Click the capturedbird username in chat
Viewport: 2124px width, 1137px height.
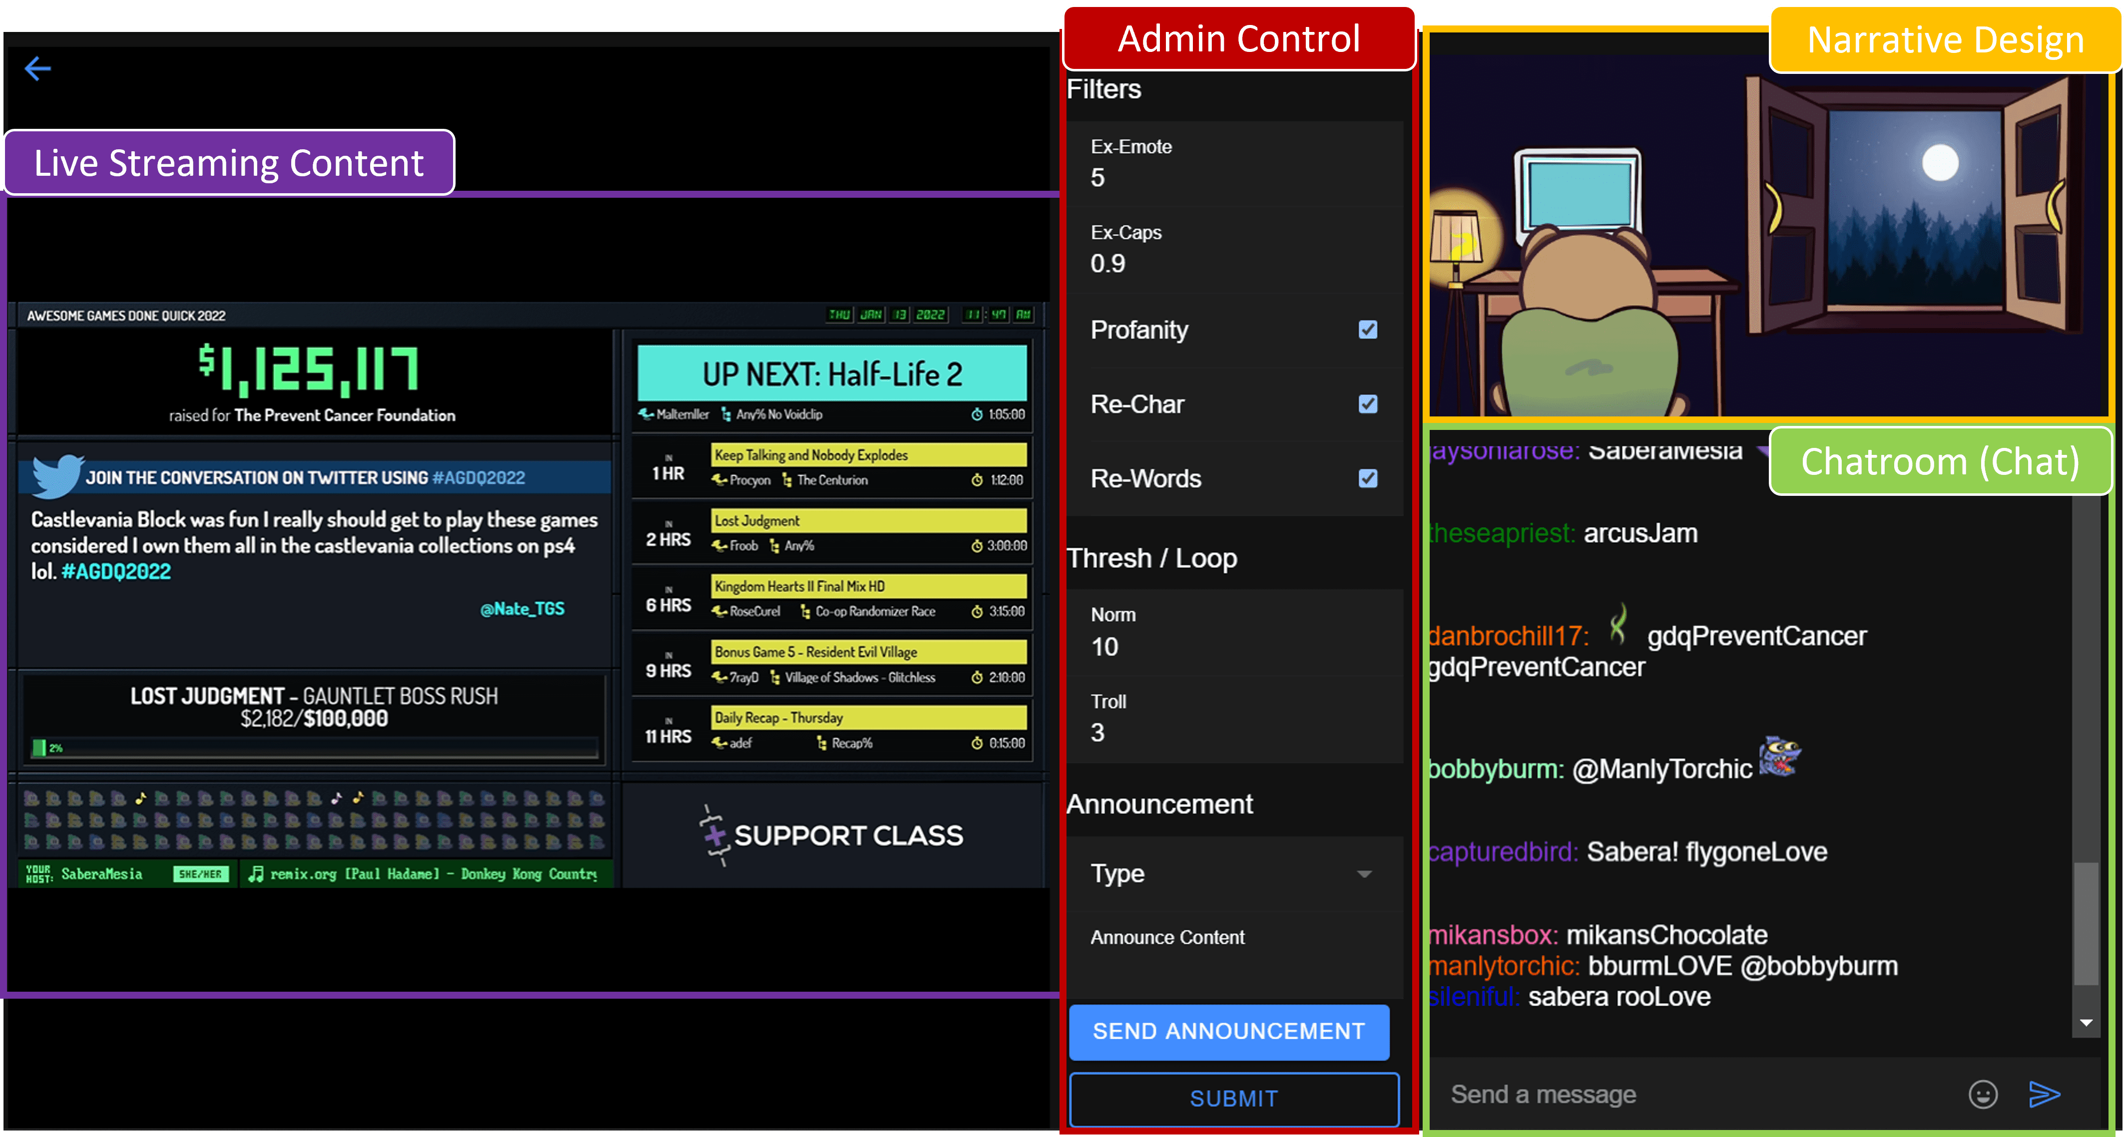click(x=1502, y=852)
